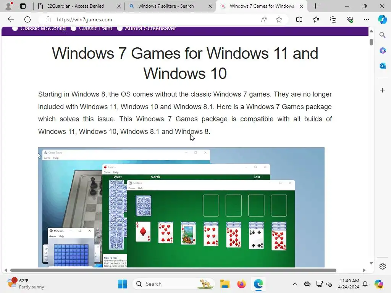Image resolution: width=391 pixels, height=293 pixels.
Task: Close the E2Guardian tab
Action: point(119,6)
